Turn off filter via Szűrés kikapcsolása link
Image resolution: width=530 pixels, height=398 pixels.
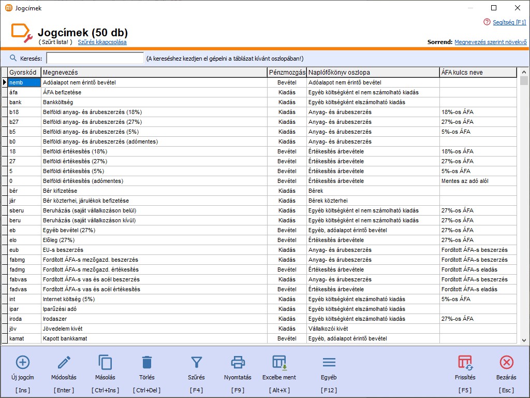pyautogui.click(x=102, y=42)
